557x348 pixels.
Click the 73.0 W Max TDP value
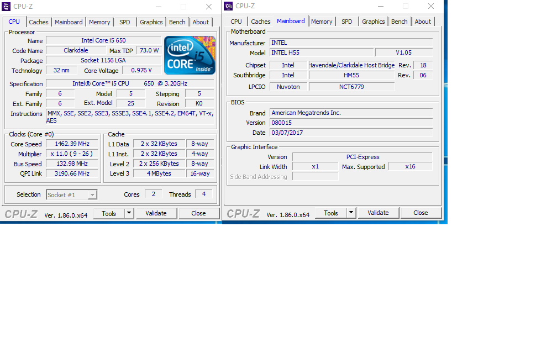(x=149, y=50)
